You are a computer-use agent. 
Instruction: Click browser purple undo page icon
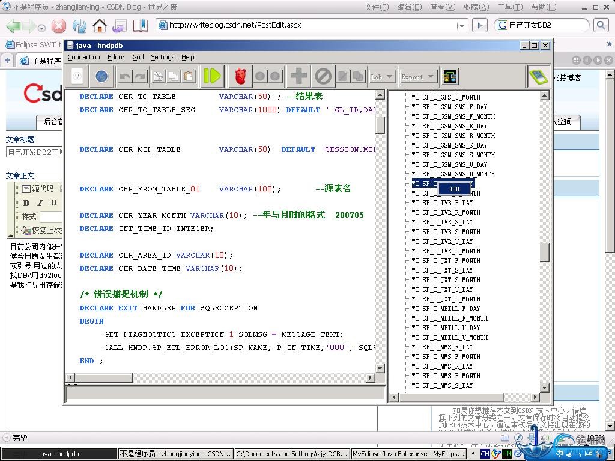pyautogui.click(x=120, y=26)
